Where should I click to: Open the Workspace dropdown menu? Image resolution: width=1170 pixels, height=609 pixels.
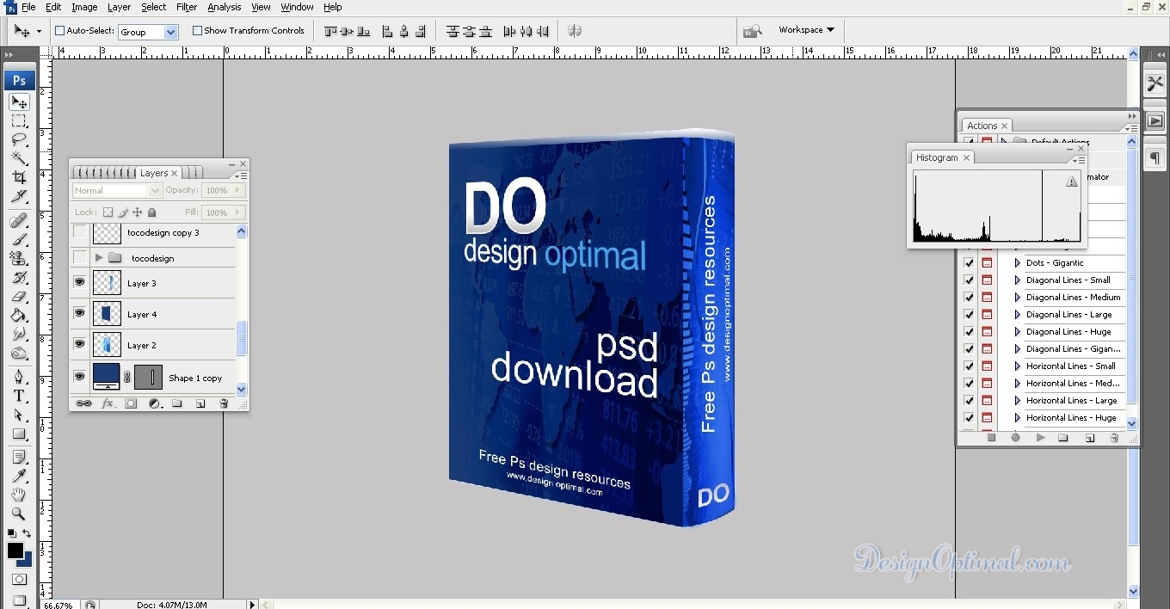pos(806,30)
